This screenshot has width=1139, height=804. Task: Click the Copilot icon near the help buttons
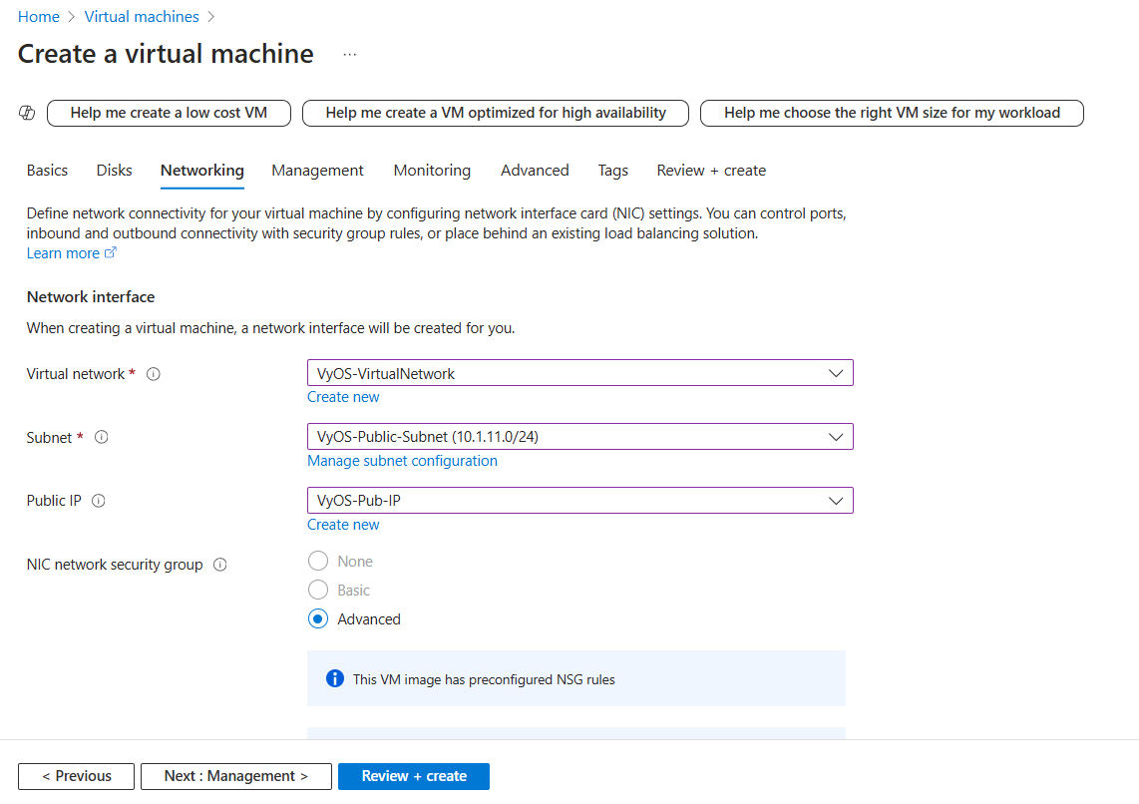26,113
